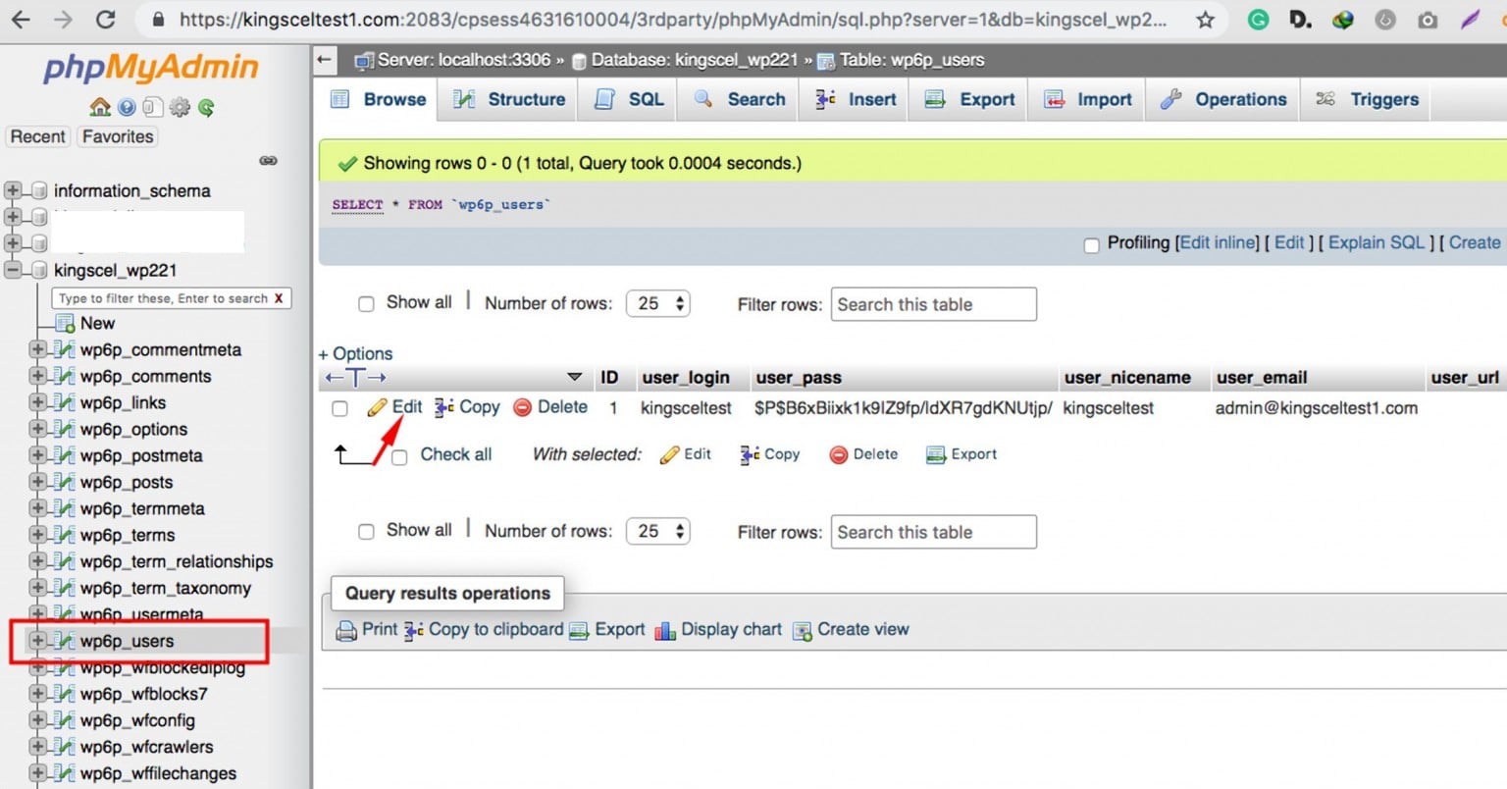Bookmark page with the star icon
The height and width of the screenshot is (789, 1507).
pos(1206,20)
